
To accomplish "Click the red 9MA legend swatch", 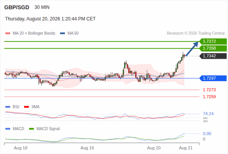I will (x=26, y=107).
